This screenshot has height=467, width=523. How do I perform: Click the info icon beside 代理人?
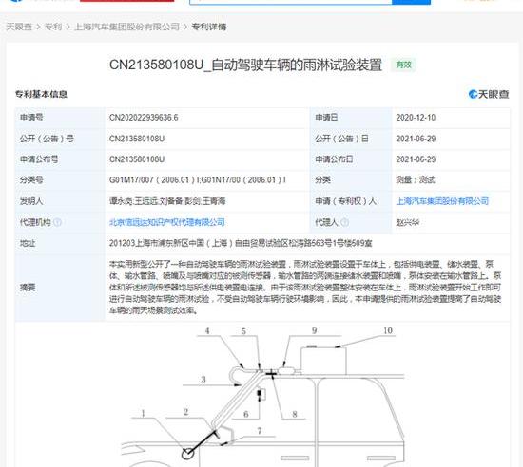(345, 222)
